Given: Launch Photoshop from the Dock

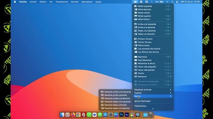Looking at the screenshot, I should [121, 115].
